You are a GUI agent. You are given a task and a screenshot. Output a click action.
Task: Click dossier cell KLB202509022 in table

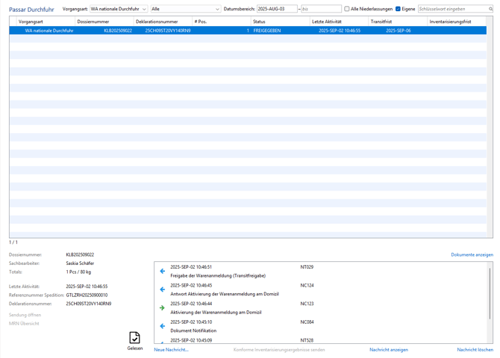click(x=118, y=31)
